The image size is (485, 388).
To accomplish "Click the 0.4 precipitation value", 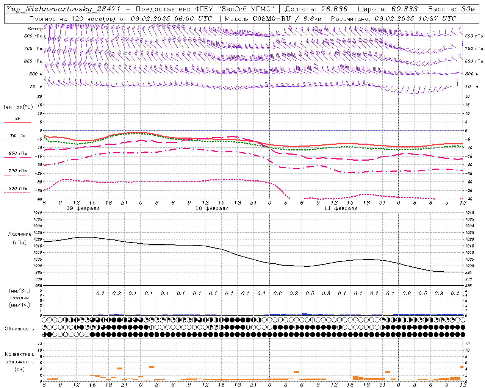I will pos(455,294).
